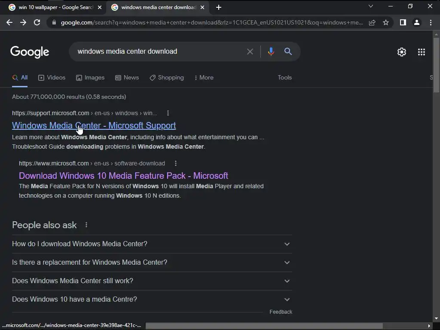Restore down the Chrome window

point(410,6)
